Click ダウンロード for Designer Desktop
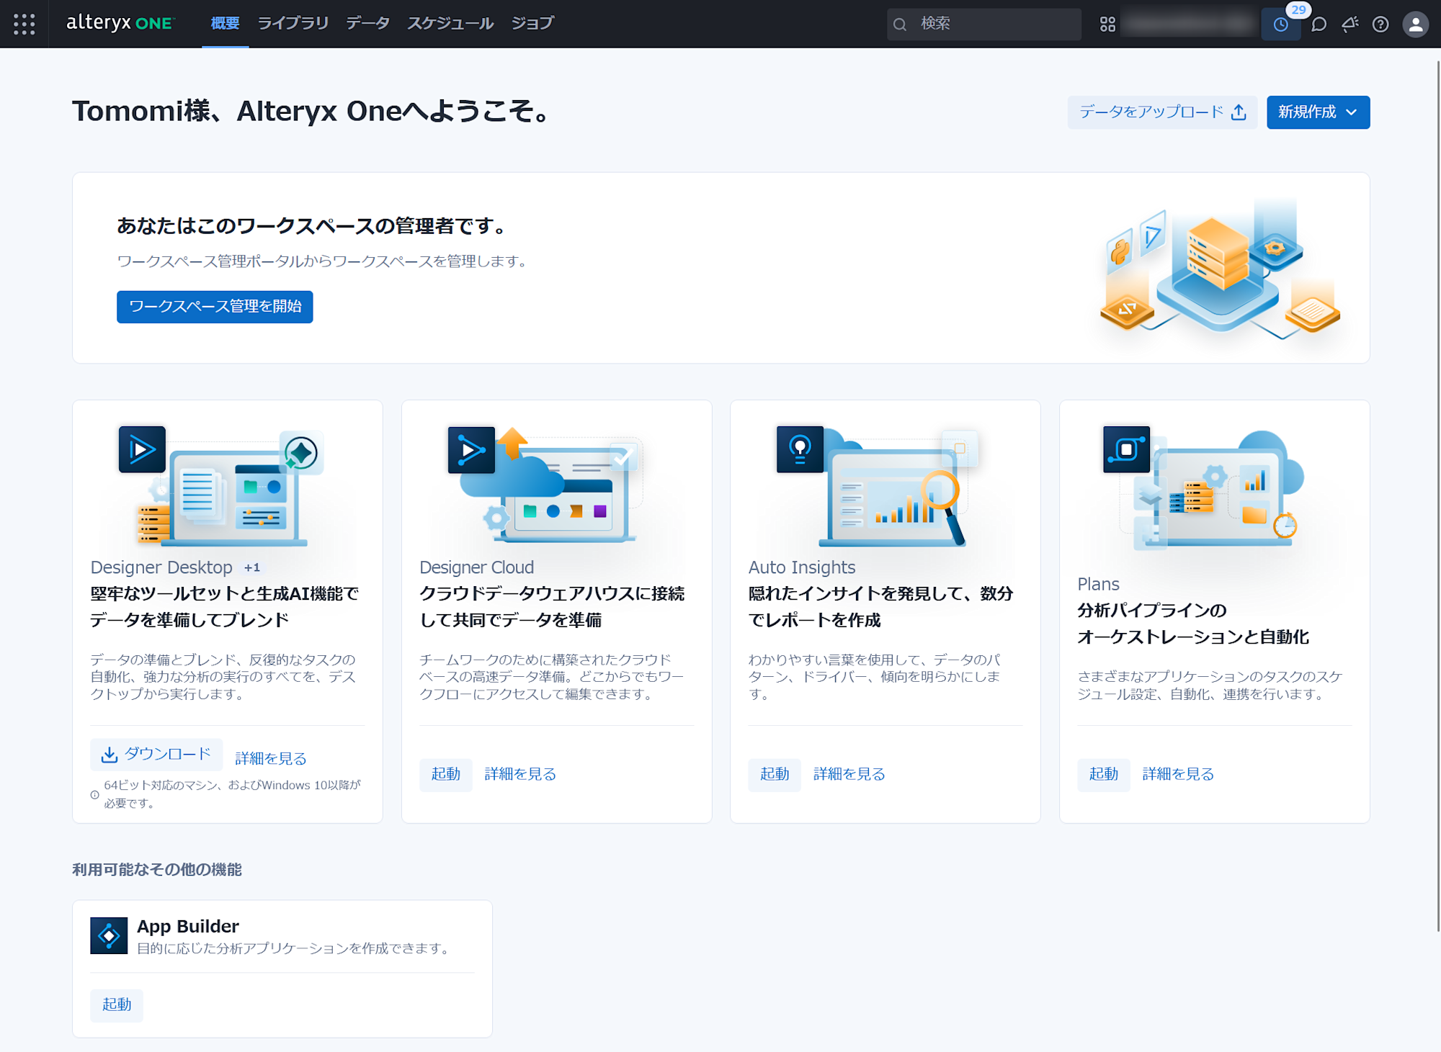The height and width of the screenshot is (1052, 1441). coord(156,755)
